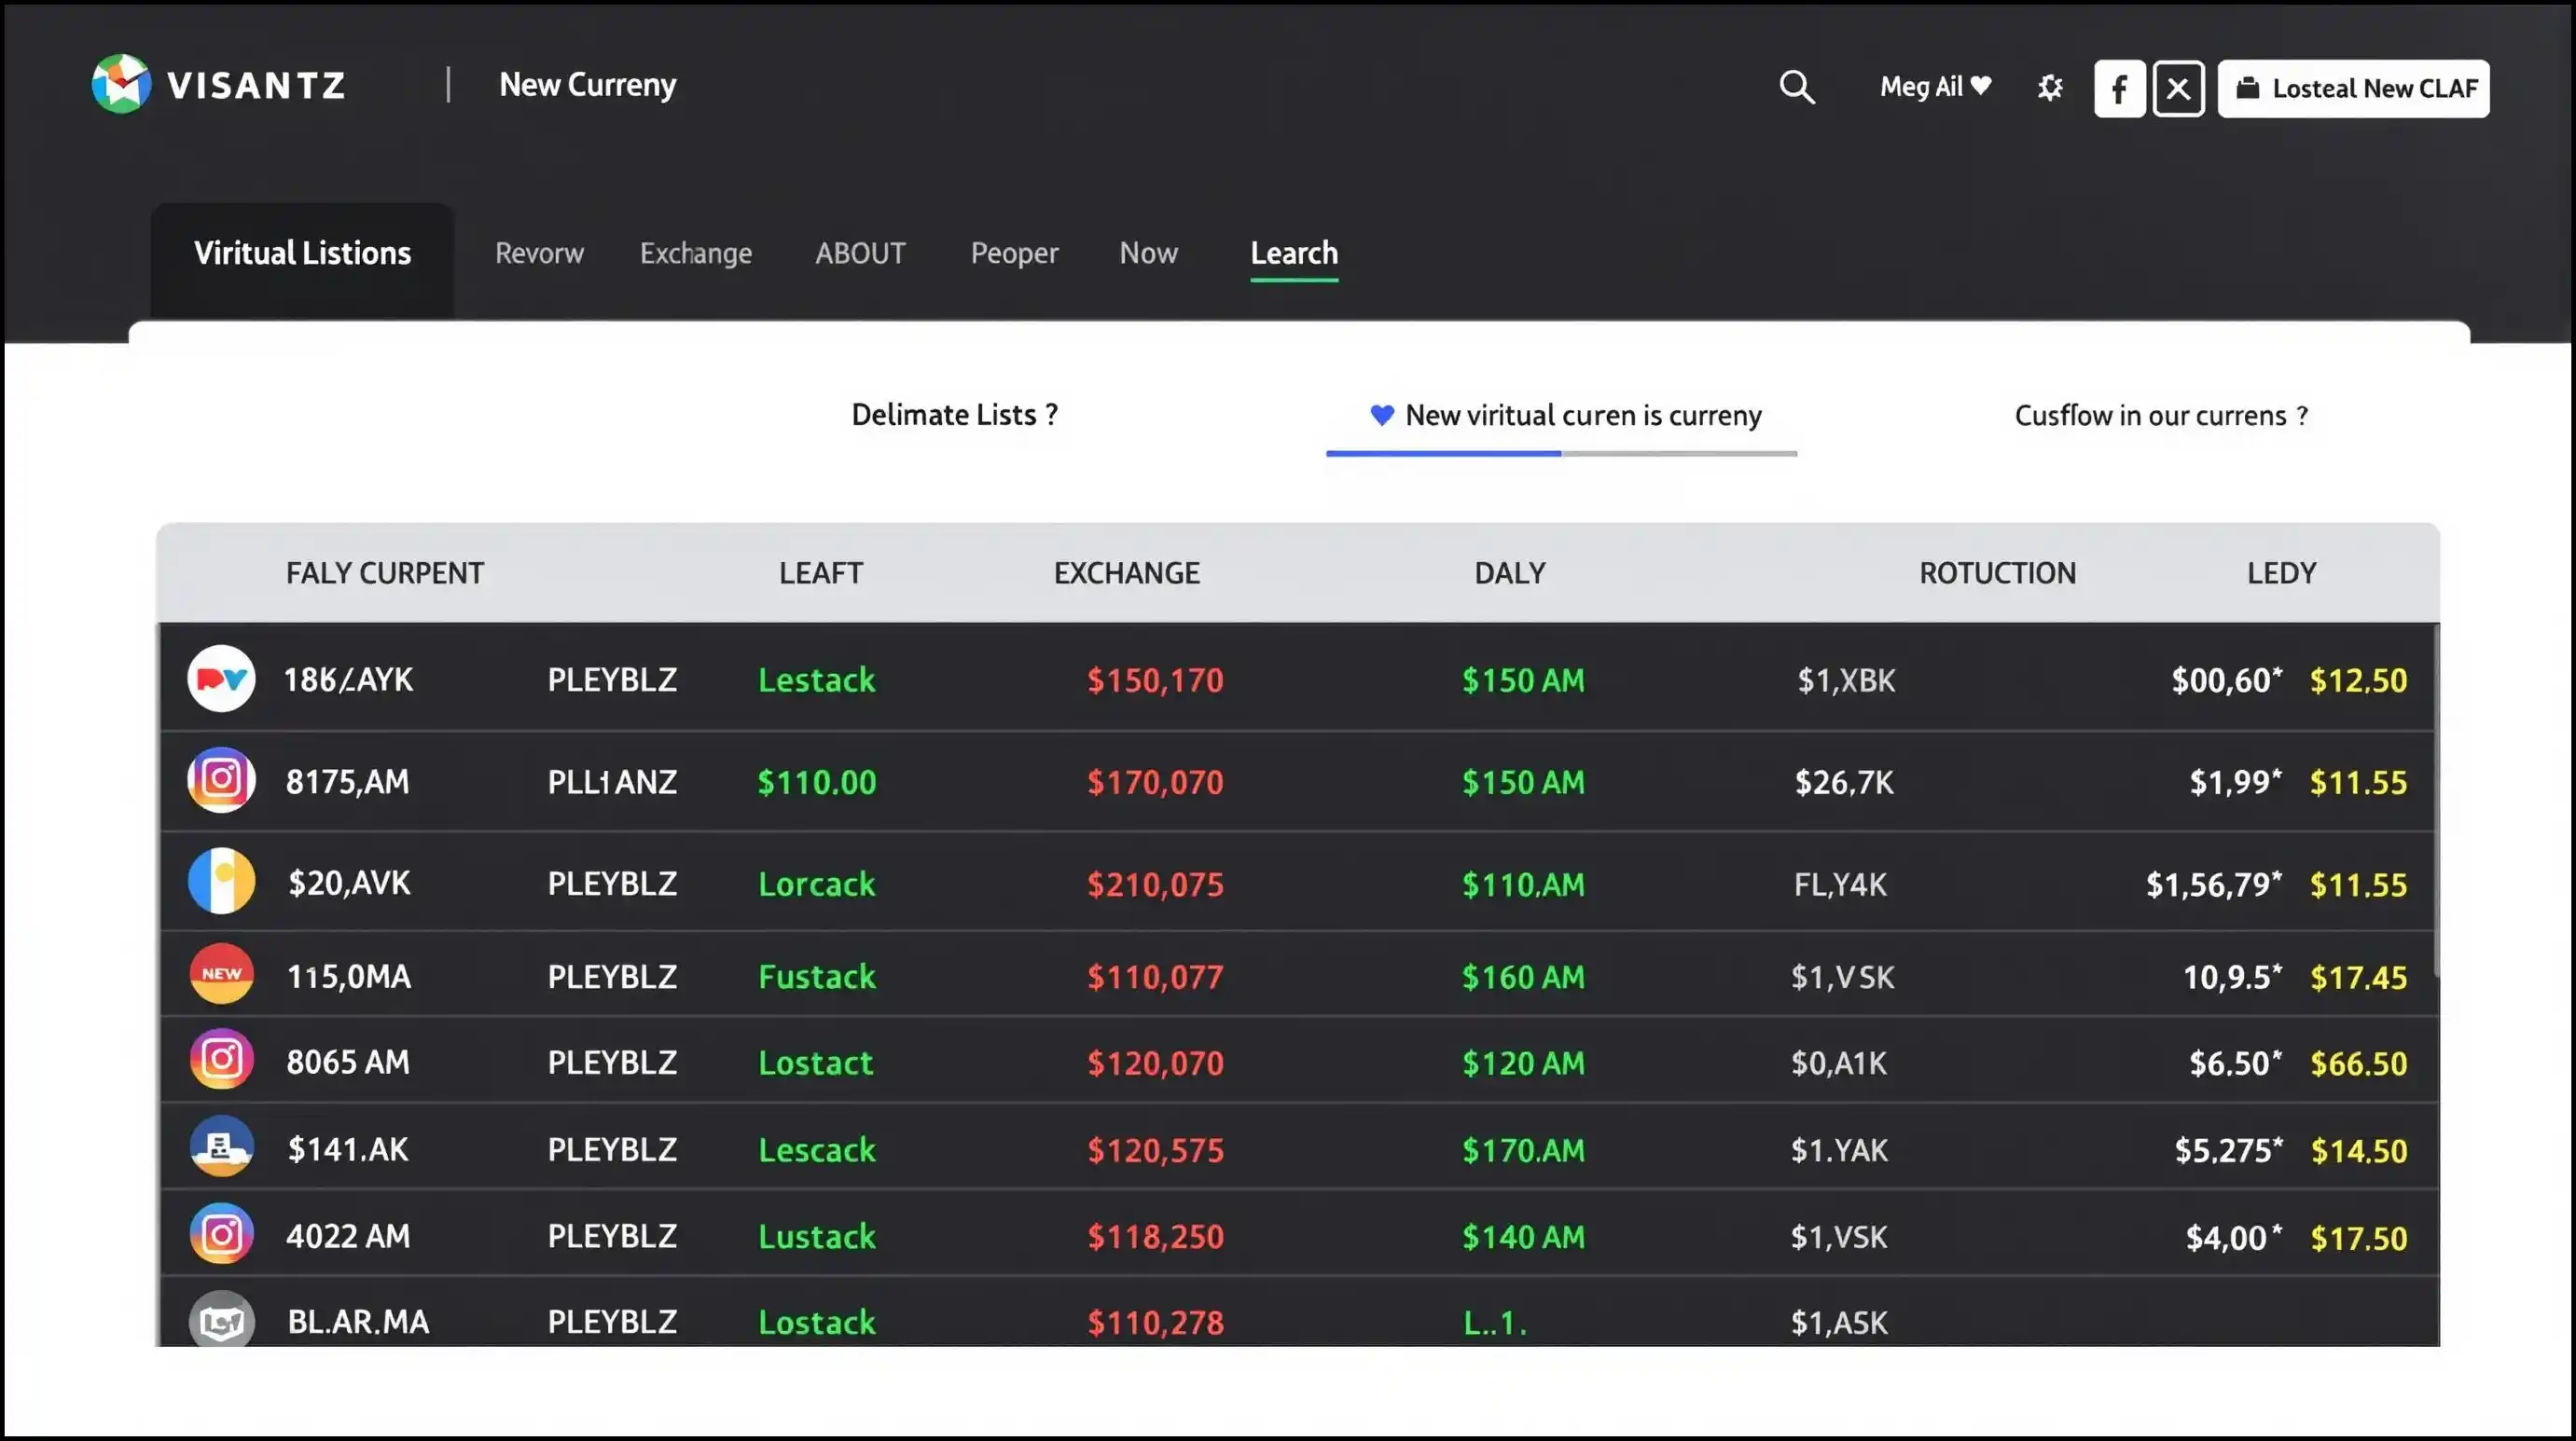
Task: Click the Lestack link in first row
Action: (816, 680)
